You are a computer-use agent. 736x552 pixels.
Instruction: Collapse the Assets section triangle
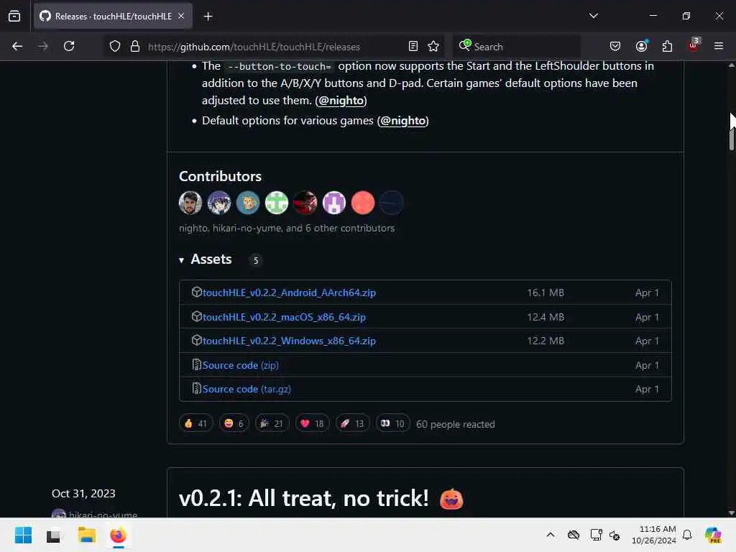(182, 260)
